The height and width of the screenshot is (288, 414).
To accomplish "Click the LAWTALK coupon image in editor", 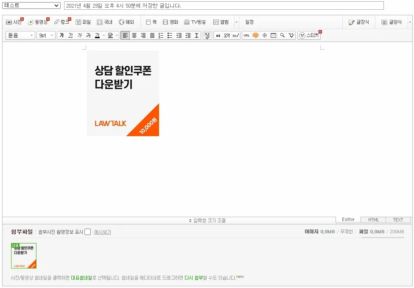I will (123, 93).
